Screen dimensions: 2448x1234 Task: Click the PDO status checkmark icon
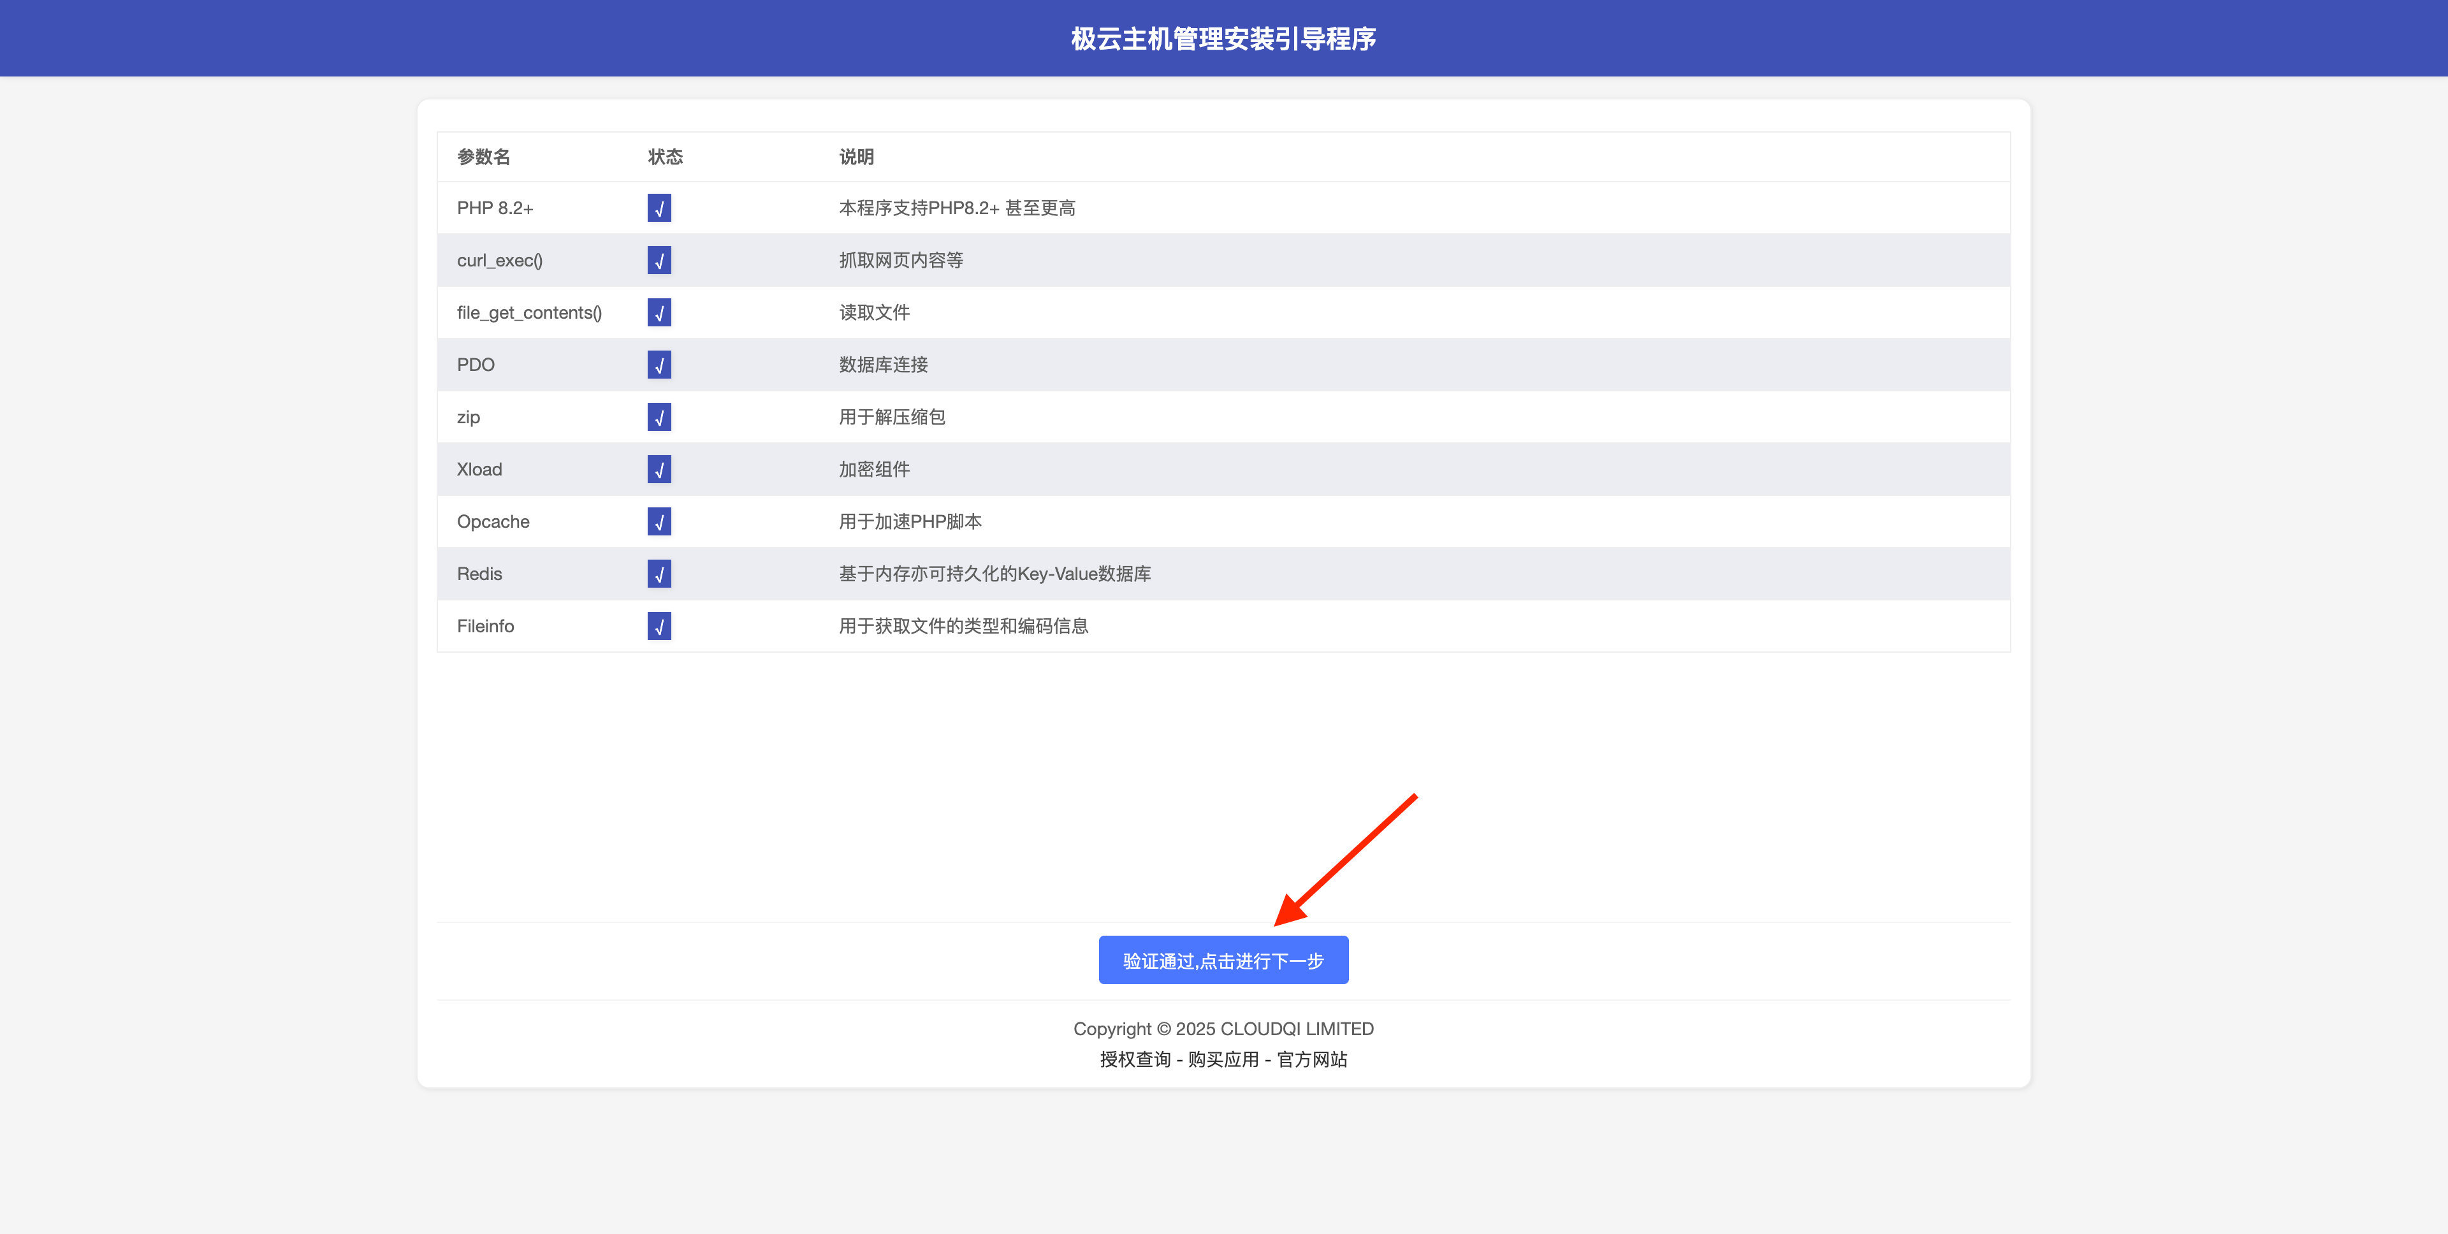[659, 365]
